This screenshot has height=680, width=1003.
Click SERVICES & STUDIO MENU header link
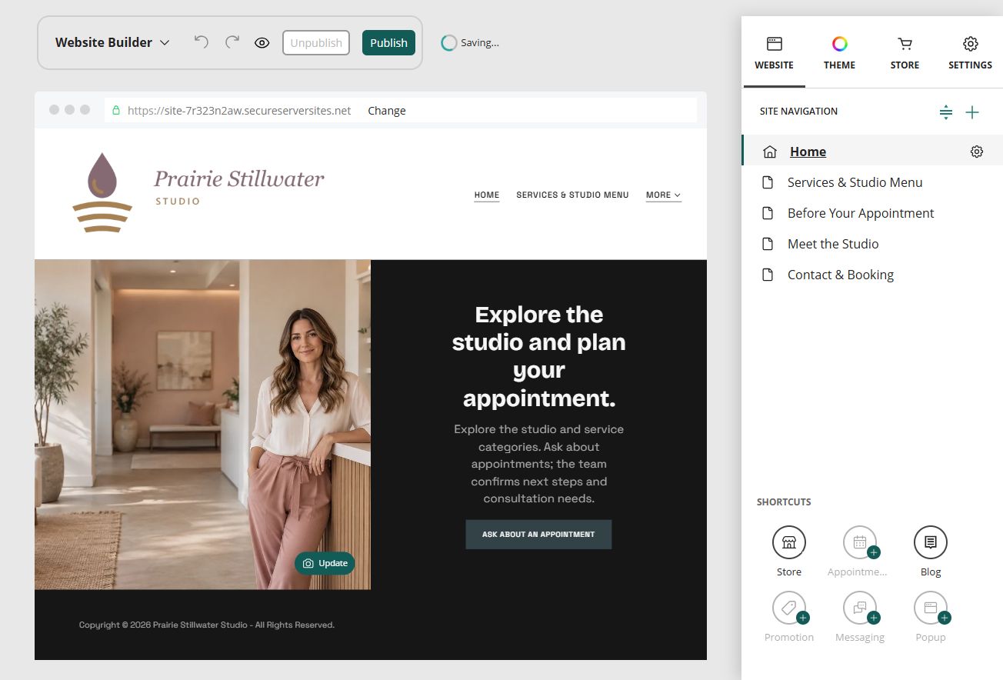point(572,195)
